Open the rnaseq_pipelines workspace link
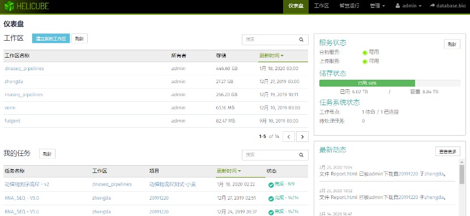 pyautogui.click(x=24, y=94)
